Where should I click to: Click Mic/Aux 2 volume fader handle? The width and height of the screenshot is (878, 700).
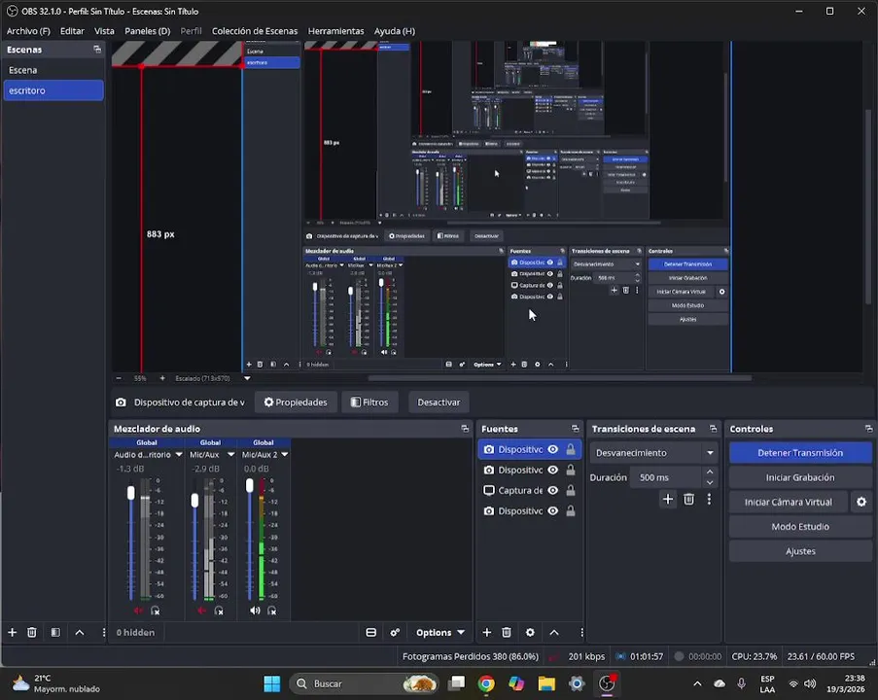tap(250, 485)
